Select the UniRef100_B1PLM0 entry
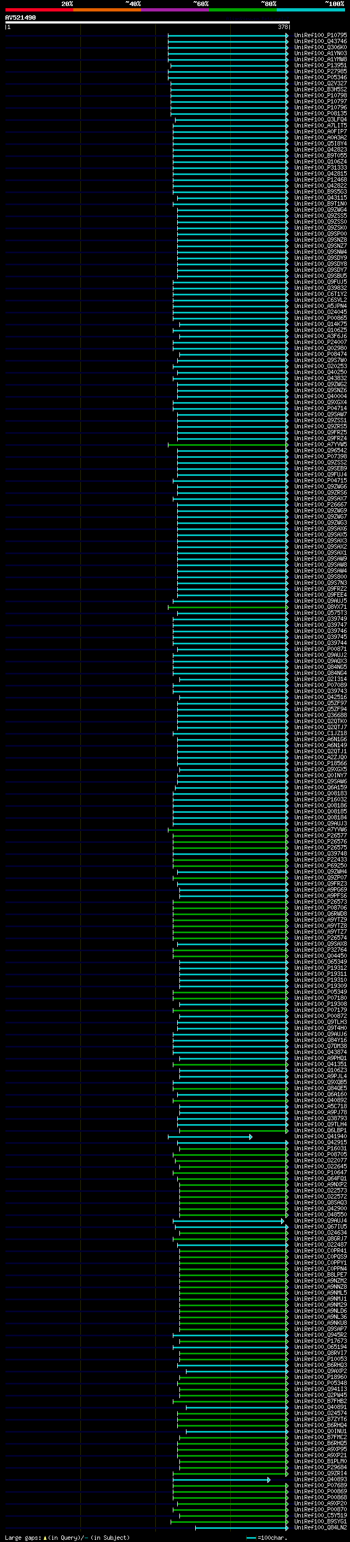 [320, 1461]
